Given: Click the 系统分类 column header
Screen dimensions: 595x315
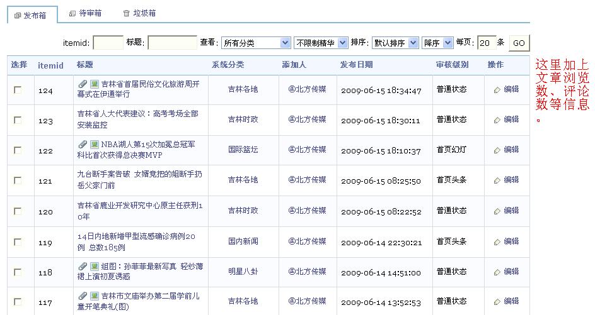Looking at the screenshot, I should click(x=228, y=65).
